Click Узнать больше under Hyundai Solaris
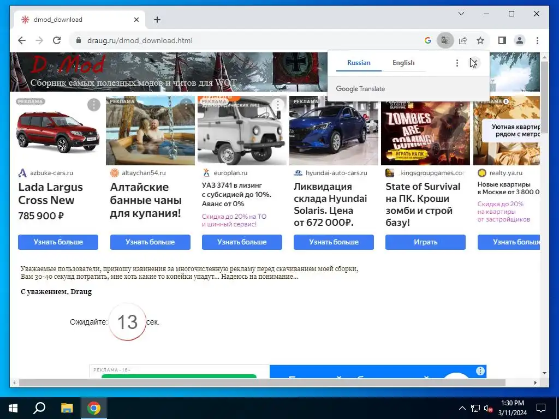The height and width of the screenshot is (419, 559). (334, 242)
